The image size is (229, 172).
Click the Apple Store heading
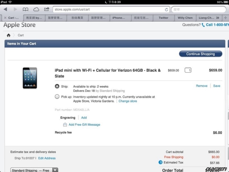point(20,25)
